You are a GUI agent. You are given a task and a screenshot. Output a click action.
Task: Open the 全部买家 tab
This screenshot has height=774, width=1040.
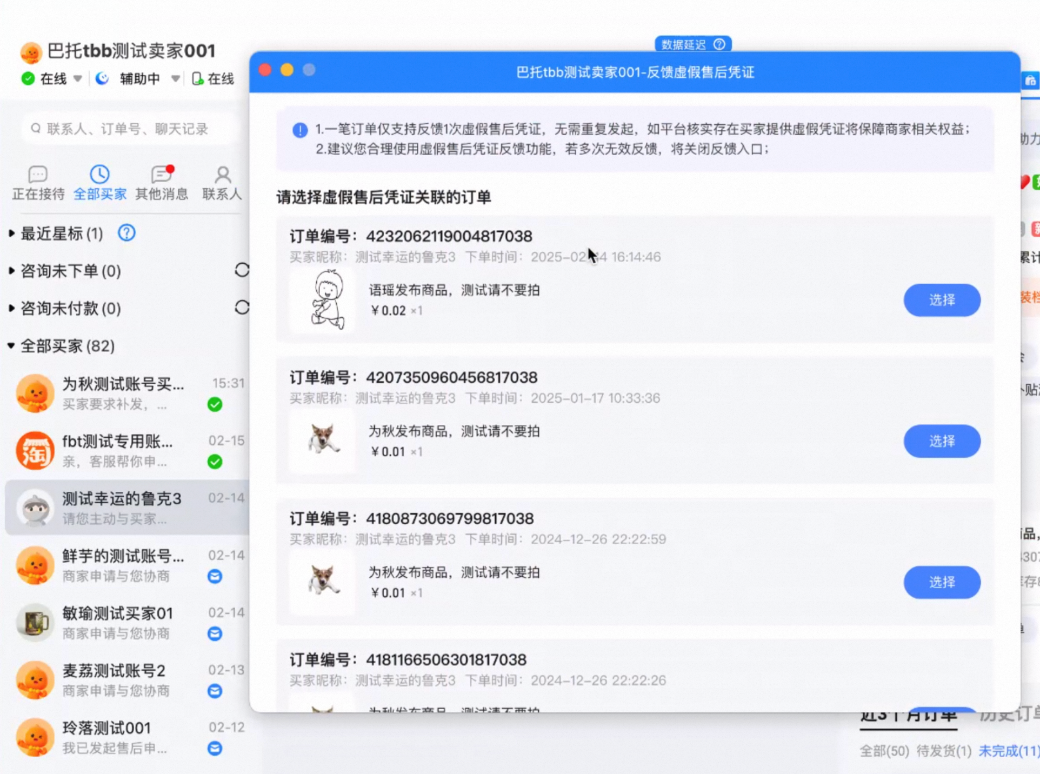tap(100, 183)
